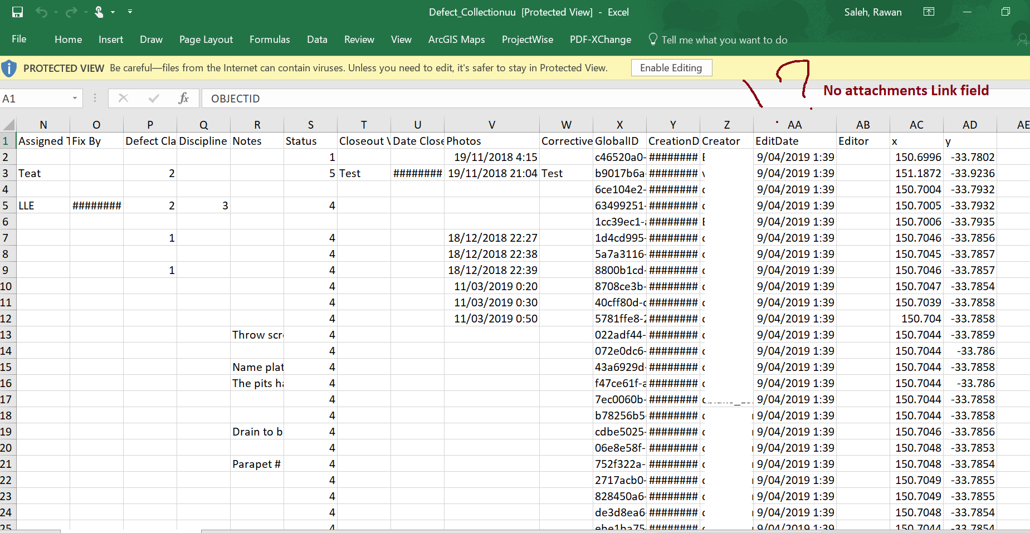The height and width of the screenshot is (533, 1030).
Task: Click the formula bar Enter checkmark icon
Action: click(x=154, y=99)
